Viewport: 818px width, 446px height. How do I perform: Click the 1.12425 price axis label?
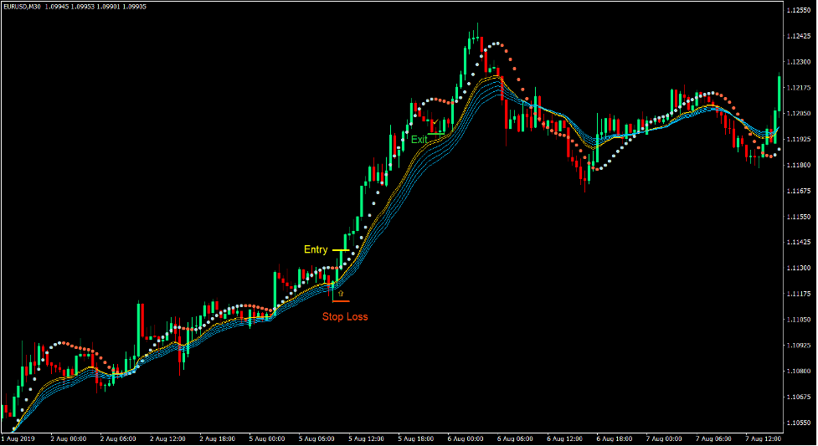tap(799, 36)
